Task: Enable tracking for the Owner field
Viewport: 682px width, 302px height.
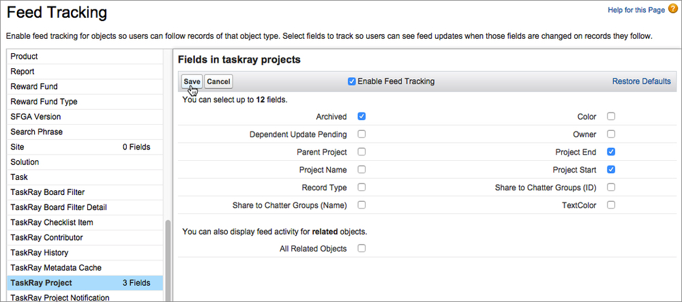Action: [611, 134]
